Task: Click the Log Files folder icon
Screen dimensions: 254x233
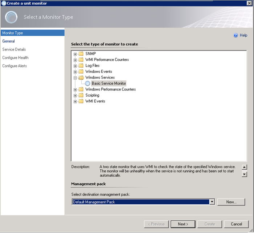Action: (81, 65)
